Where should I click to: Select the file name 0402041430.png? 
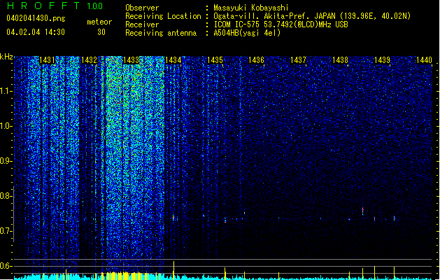pos(36,19)
